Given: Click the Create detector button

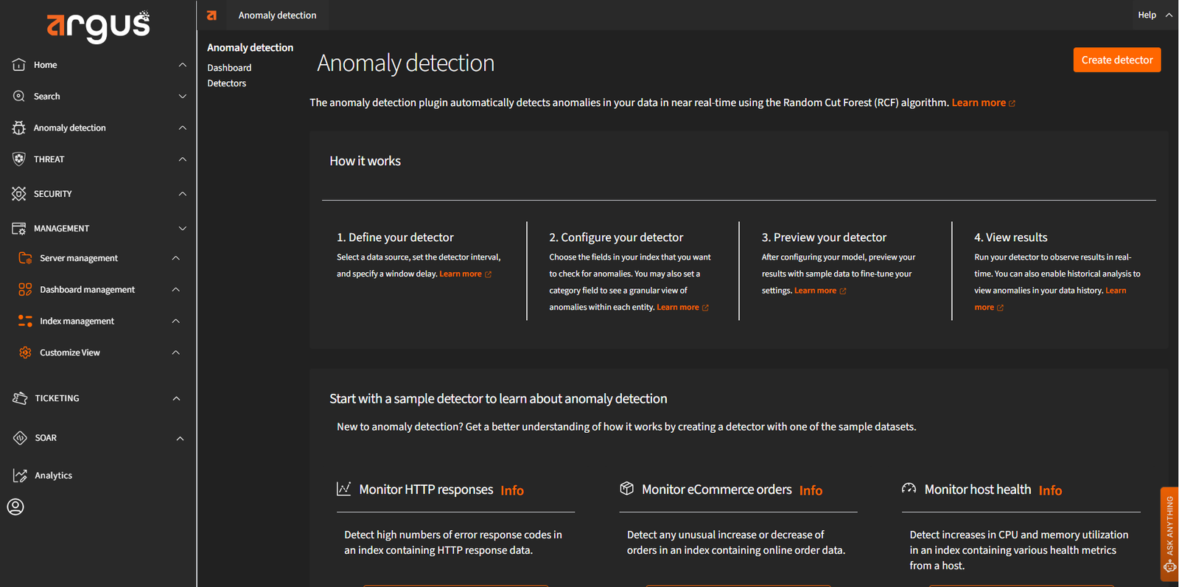Looking at the screenshot, I should tap(1116, 60).
